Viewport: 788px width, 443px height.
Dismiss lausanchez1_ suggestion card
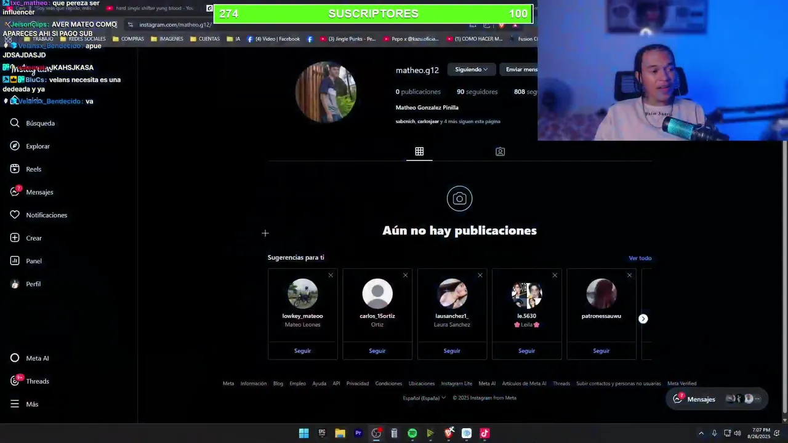480,275
